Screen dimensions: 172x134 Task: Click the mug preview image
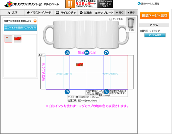tap(86, 34)
